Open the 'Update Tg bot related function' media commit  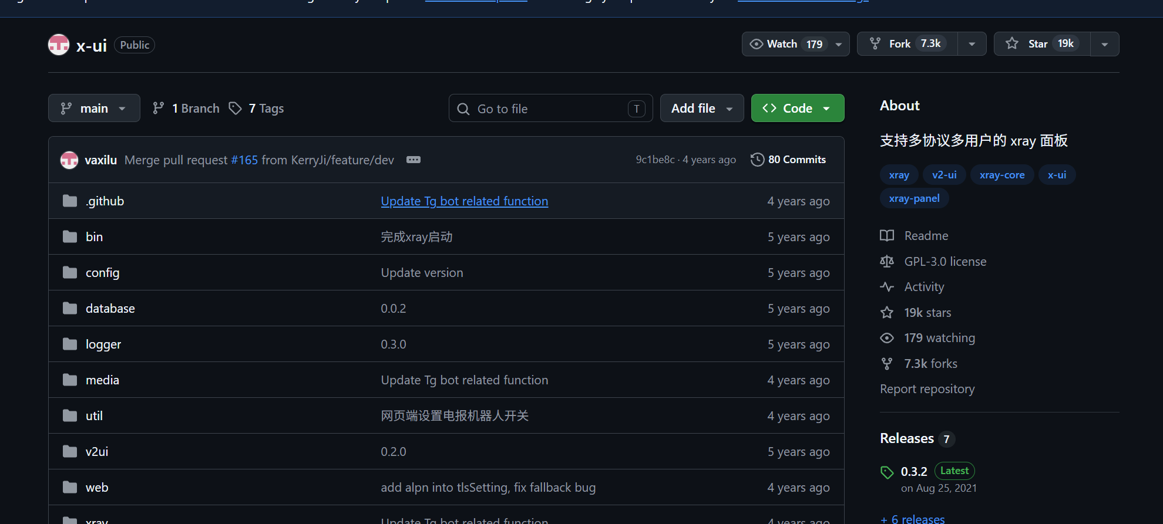(x=465, y=380)
